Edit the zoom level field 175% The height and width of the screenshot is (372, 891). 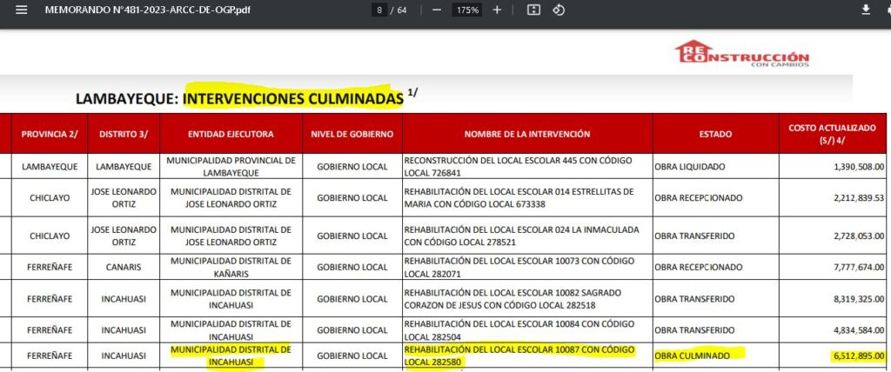point(466,10)
